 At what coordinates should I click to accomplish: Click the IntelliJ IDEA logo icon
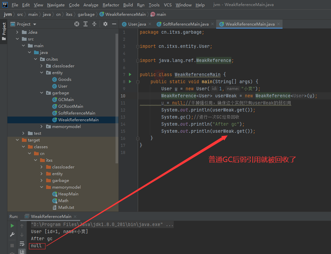5,4
